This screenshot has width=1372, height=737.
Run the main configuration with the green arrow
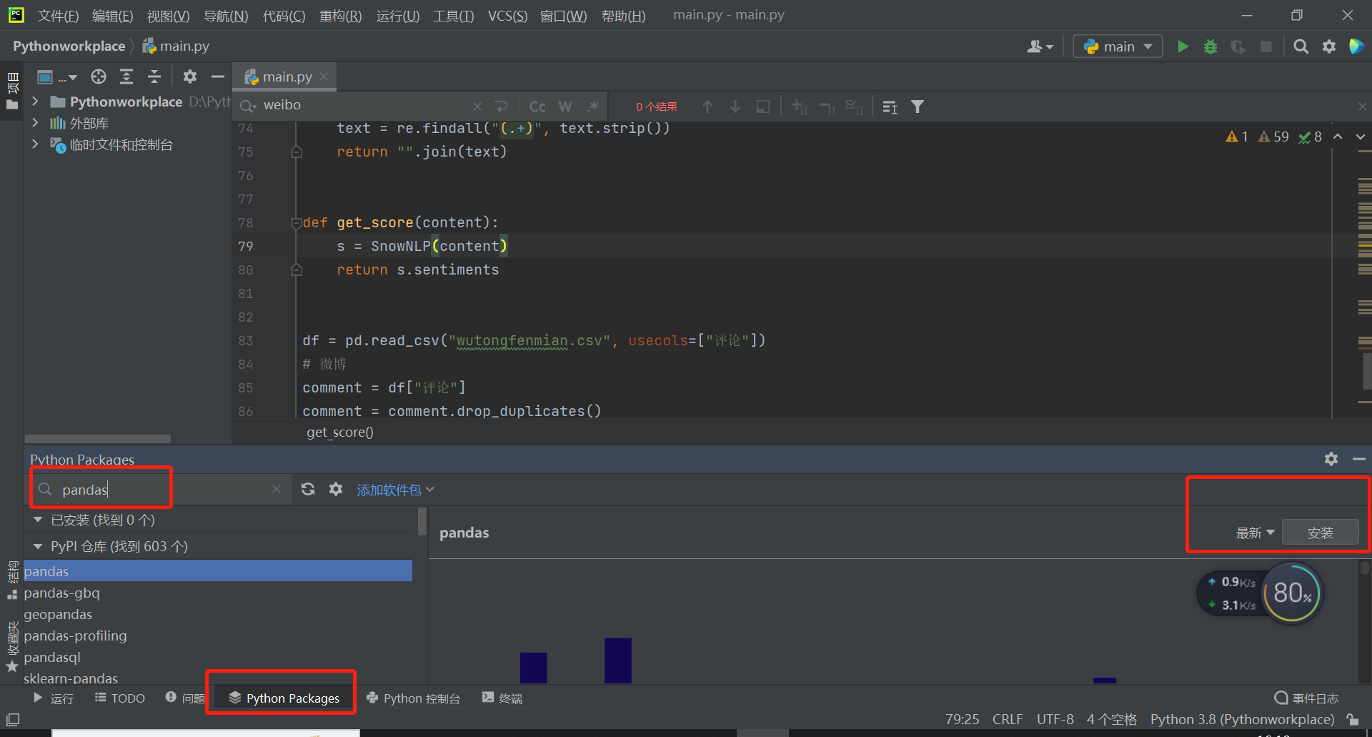click(x=1183, y=46)
